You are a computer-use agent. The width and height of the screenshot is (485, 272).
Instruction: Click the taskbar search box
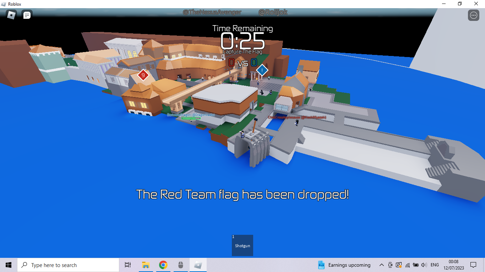(x=68, y=265)
